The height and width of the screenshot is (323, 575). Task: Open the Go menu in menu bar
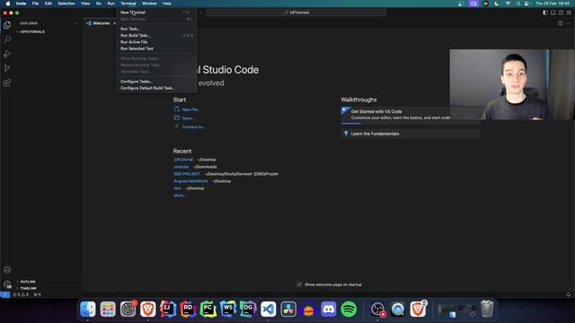coord(99,4)
